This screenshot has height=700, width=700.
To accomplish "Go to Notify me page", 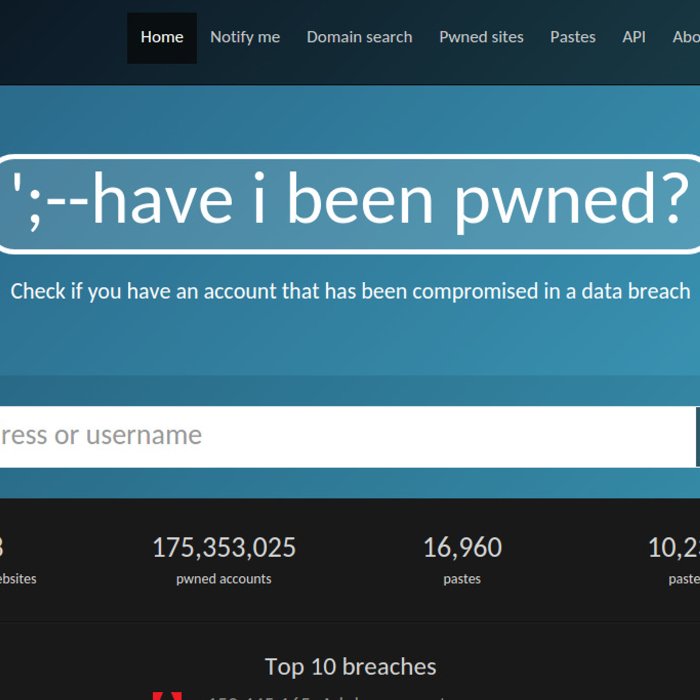I will pos(245,38).
